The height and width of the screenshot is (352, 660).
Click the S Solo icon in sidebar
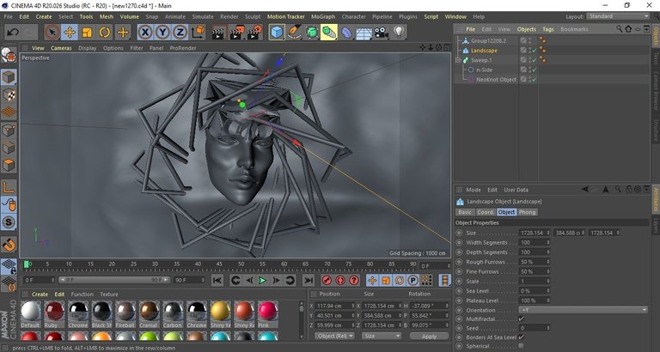tap(9, 222)
